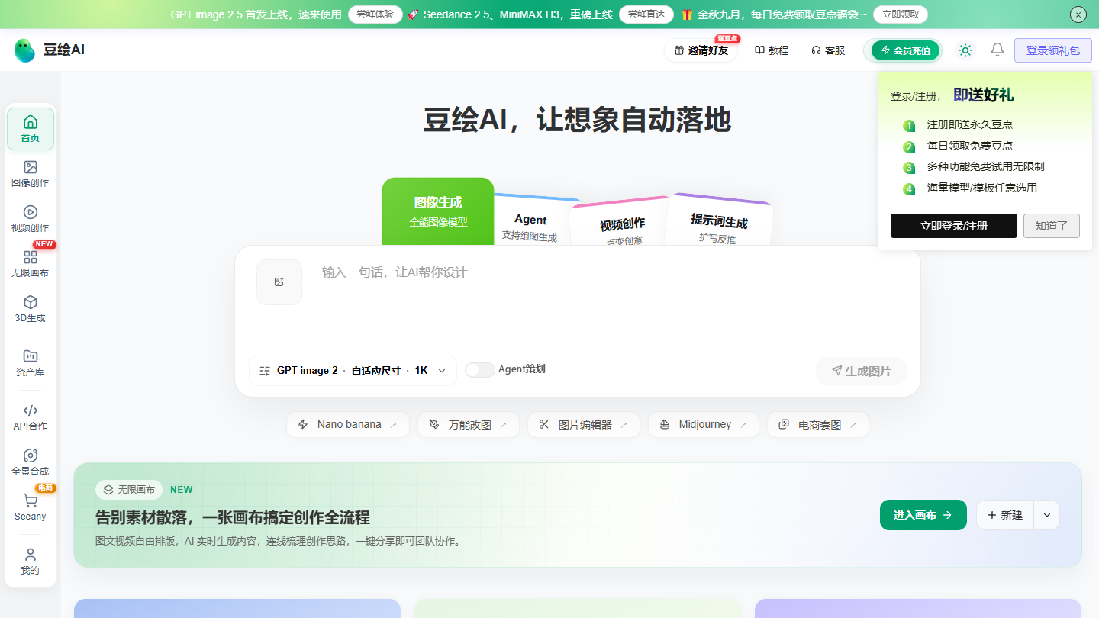Open API合作 in the sidebar

coord(31,417)
